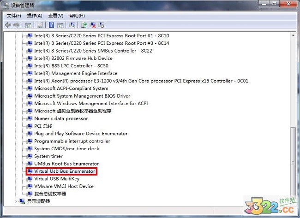Click device icon beside VMware VMCI Host Device

click(x=30, y=186)
